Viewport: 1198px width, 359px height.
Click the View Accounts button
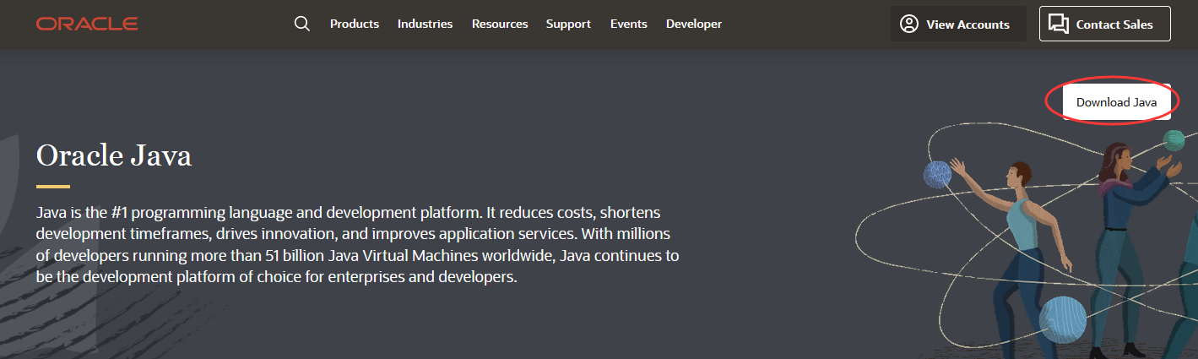[x=958, y=24]
